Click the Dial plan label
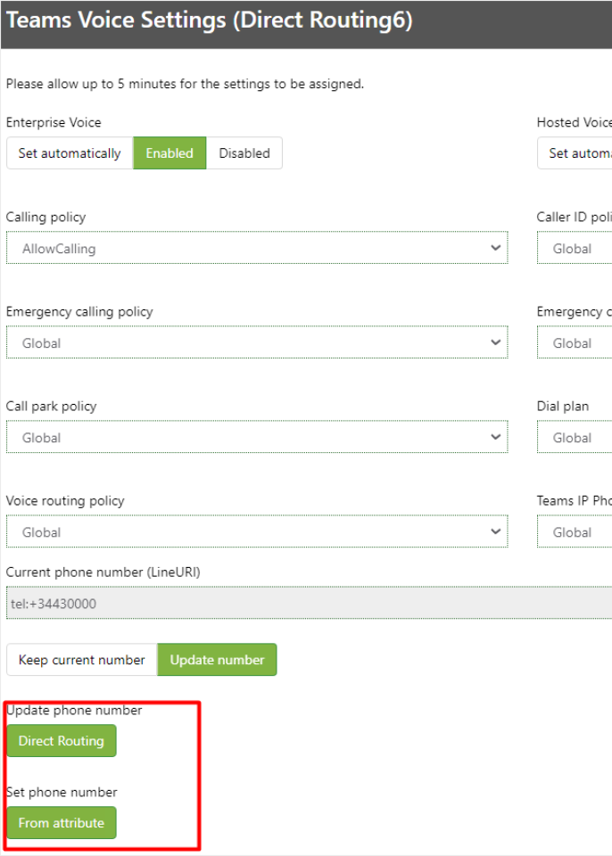The width and height of the screenshot is (612, 856). pos(563,407)
